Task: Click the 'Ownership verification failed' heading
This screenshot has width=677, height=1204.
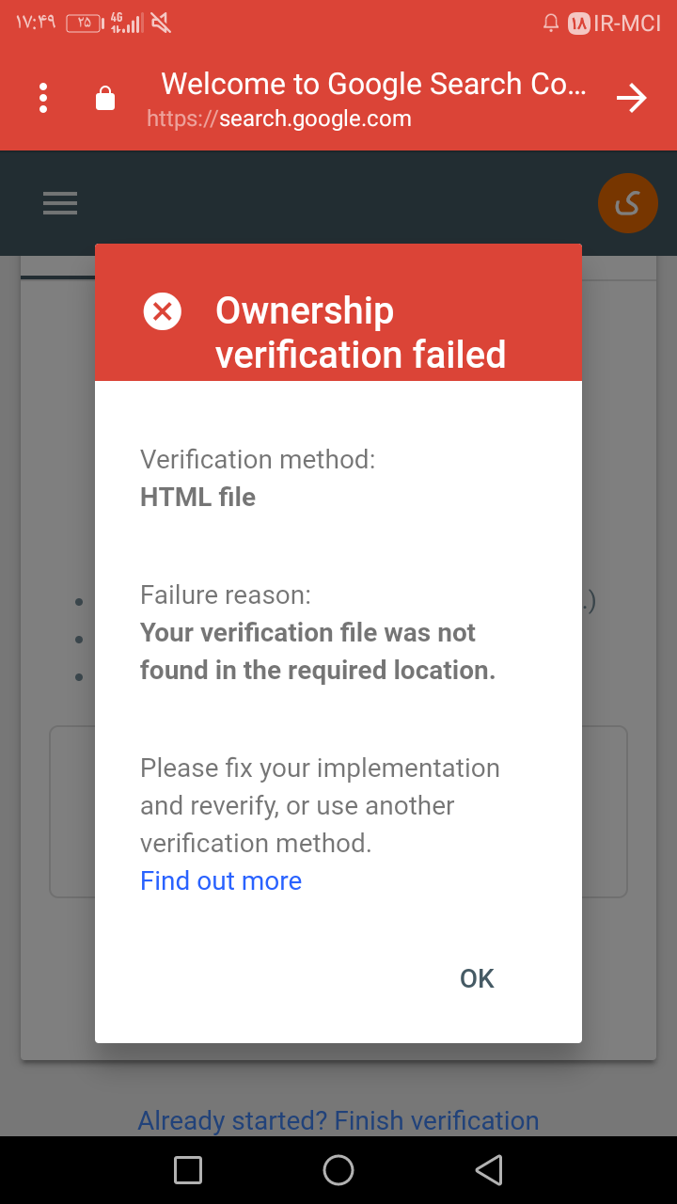Action: pyautogui.click(x=361, y=332)
